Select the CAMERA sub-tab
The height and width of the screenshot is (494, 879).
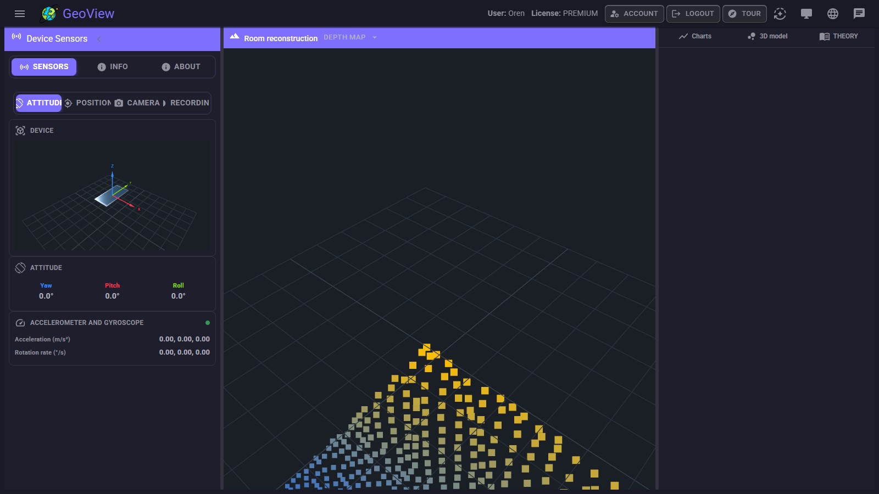point(137,103)
